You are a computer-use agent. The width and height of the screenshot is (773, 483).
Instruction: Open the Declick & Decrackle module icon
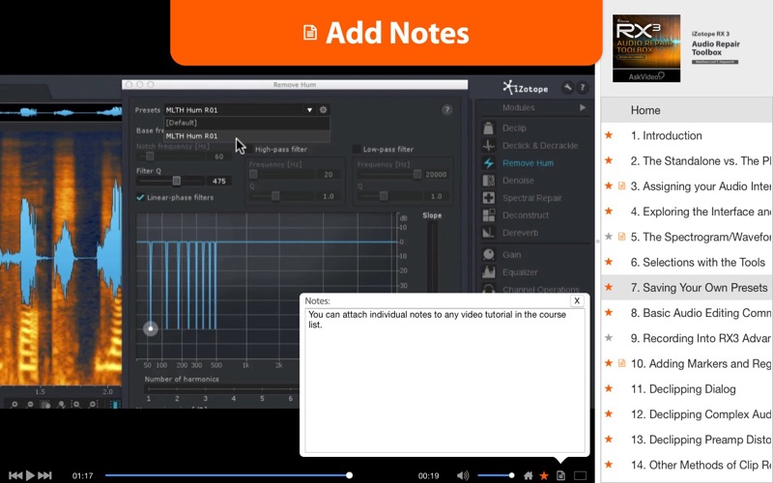click(488, 146)
